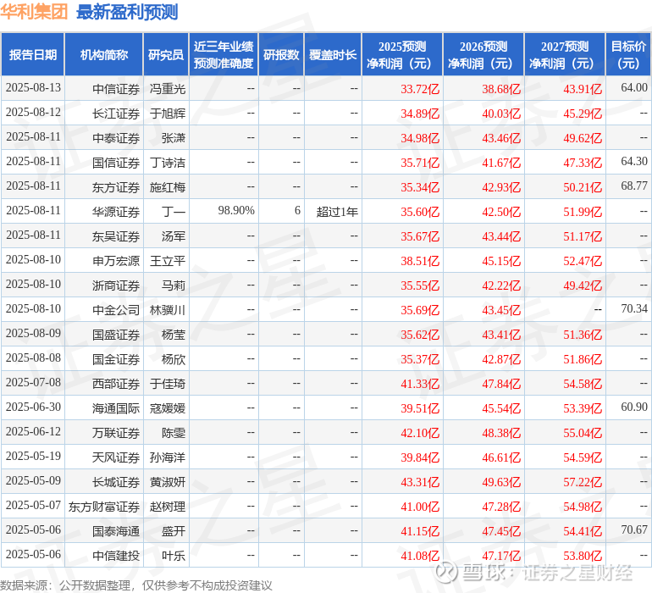Select the 报告日期 column header
Viewport: 652px width, 593px height.
coord(33,54)
